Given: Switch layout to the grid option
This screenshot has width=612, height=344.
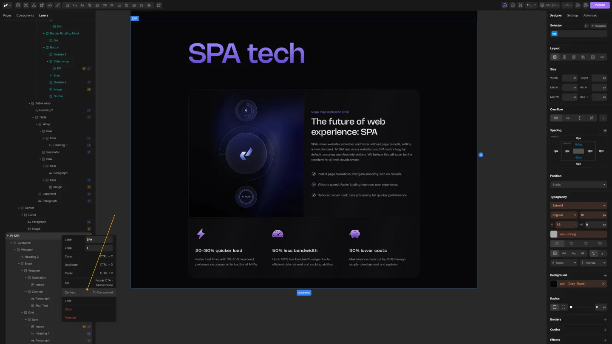Looking at the screenshot, I should point(574,57).
